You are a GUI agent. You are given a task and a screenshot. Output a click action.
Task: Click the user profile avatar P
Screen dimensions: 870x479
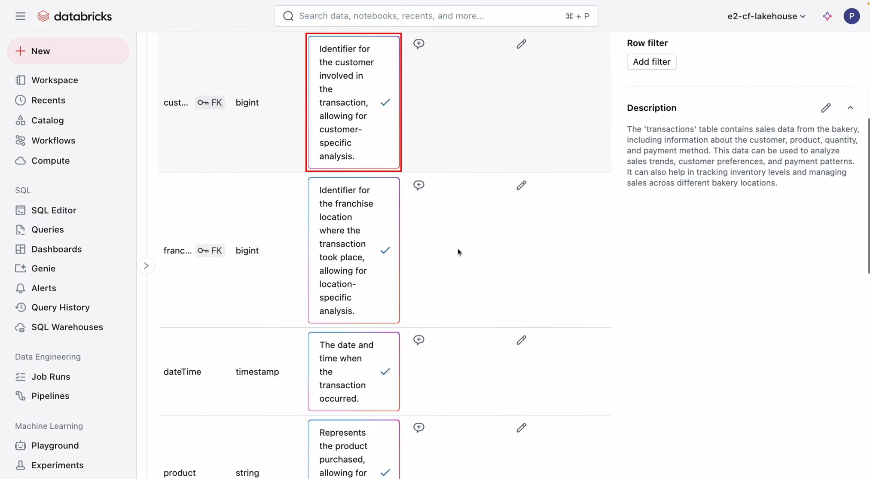point(851,16)
